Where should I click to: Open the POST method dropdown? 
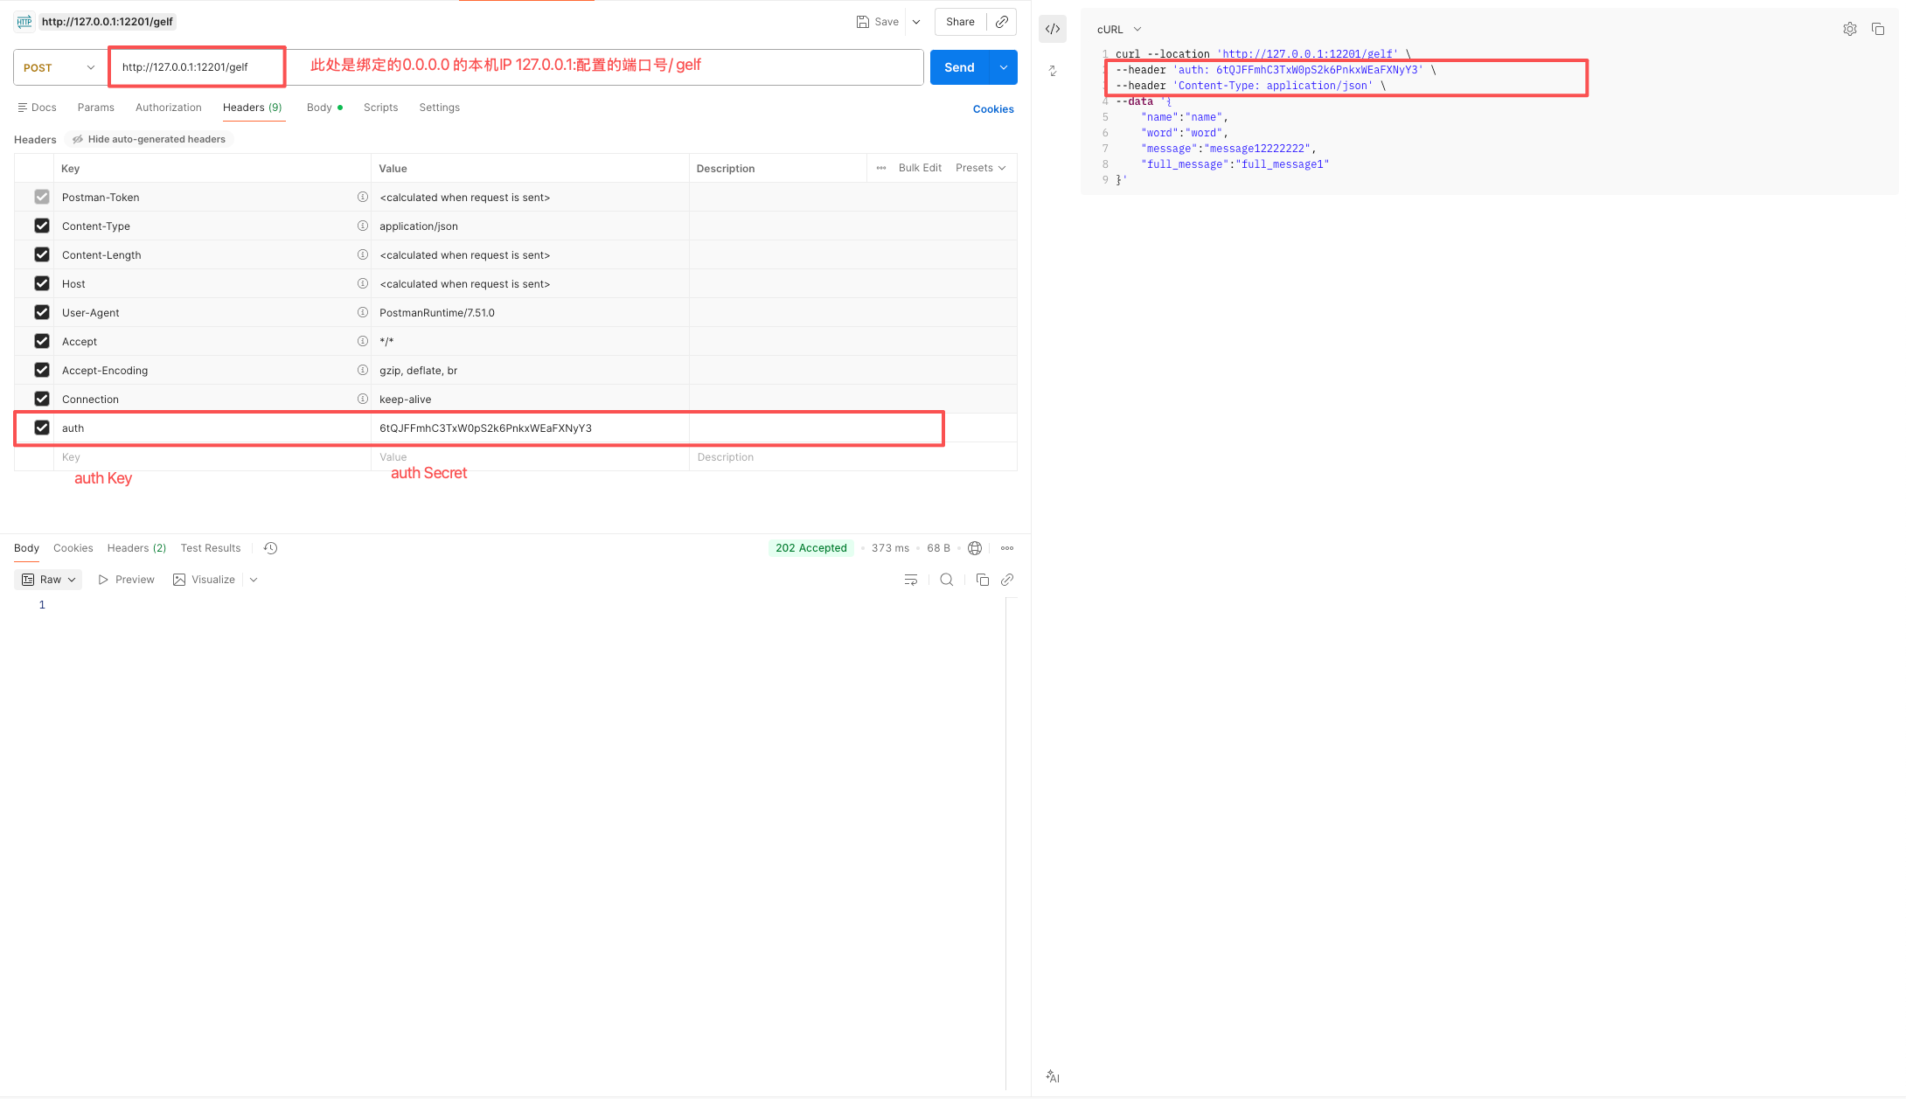pos(59,67)
